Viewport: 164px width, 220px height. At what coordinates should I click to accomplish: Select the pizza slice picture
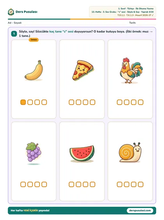83,70
